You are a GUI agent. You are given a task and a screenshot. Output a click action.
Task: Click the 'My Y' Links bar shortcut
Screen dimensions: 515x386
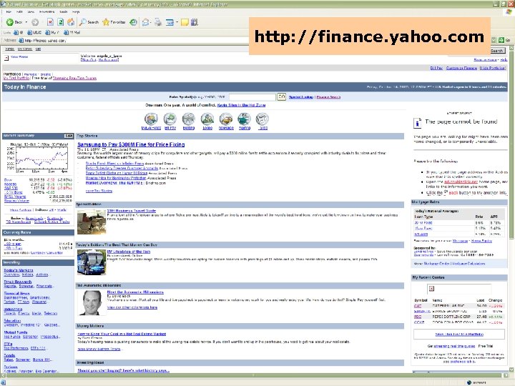tap(52, 32)
